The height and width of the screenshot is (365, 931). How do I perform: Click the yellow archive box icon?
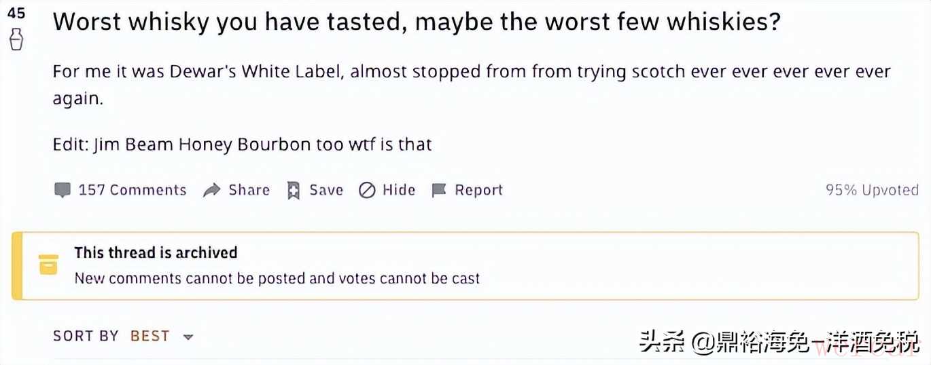48,265
